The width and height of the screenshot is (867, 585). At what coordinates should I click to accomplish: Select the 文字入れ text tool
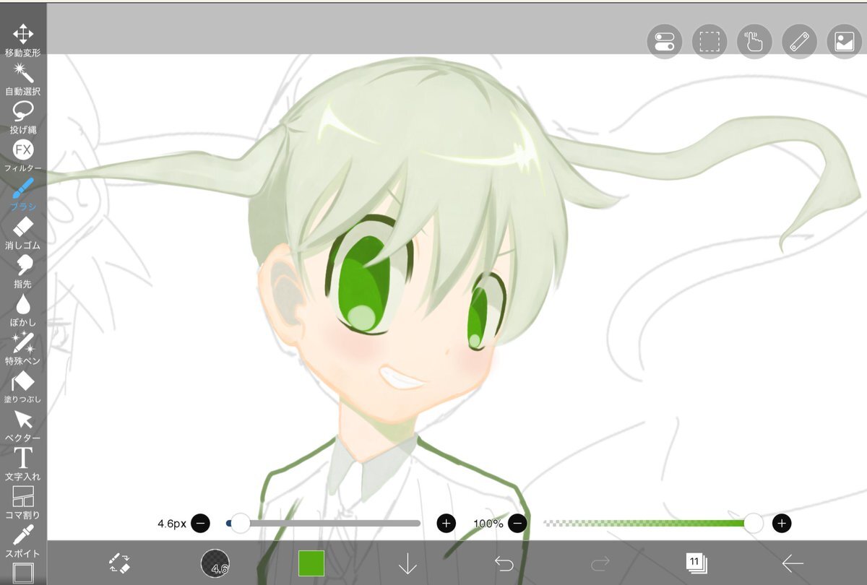[23, 464]
